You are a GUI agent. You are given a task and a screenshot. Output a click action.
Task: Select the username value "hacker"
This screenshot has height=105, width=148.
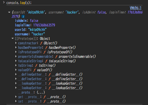coord(38,34)
